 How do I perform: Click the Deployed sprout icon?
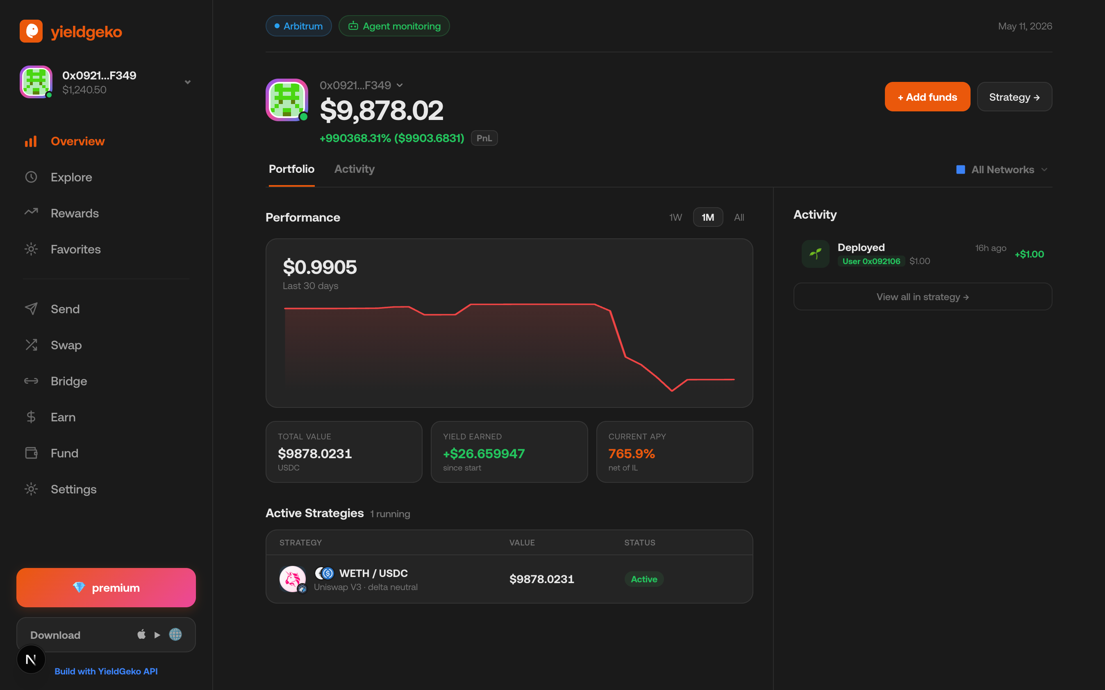click(x=816, y=254)
